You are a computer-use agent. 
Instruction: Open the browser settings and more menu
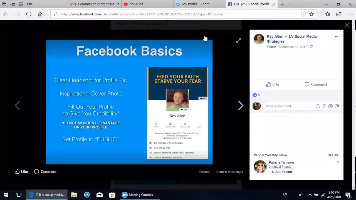(x=350, y=14)
